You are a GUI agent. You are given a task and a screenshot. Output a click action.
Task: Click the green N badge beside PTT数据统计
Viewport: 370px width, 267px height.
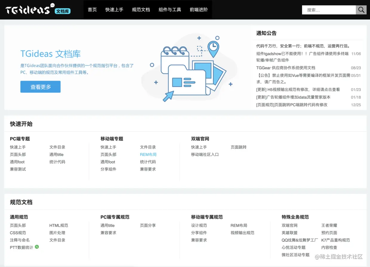point(37,247)
